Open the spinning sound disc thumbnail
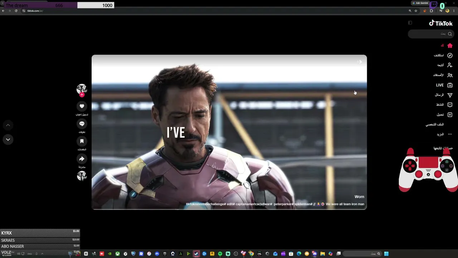This screenshot has height=258, width=458. click(x=82, y=176)
